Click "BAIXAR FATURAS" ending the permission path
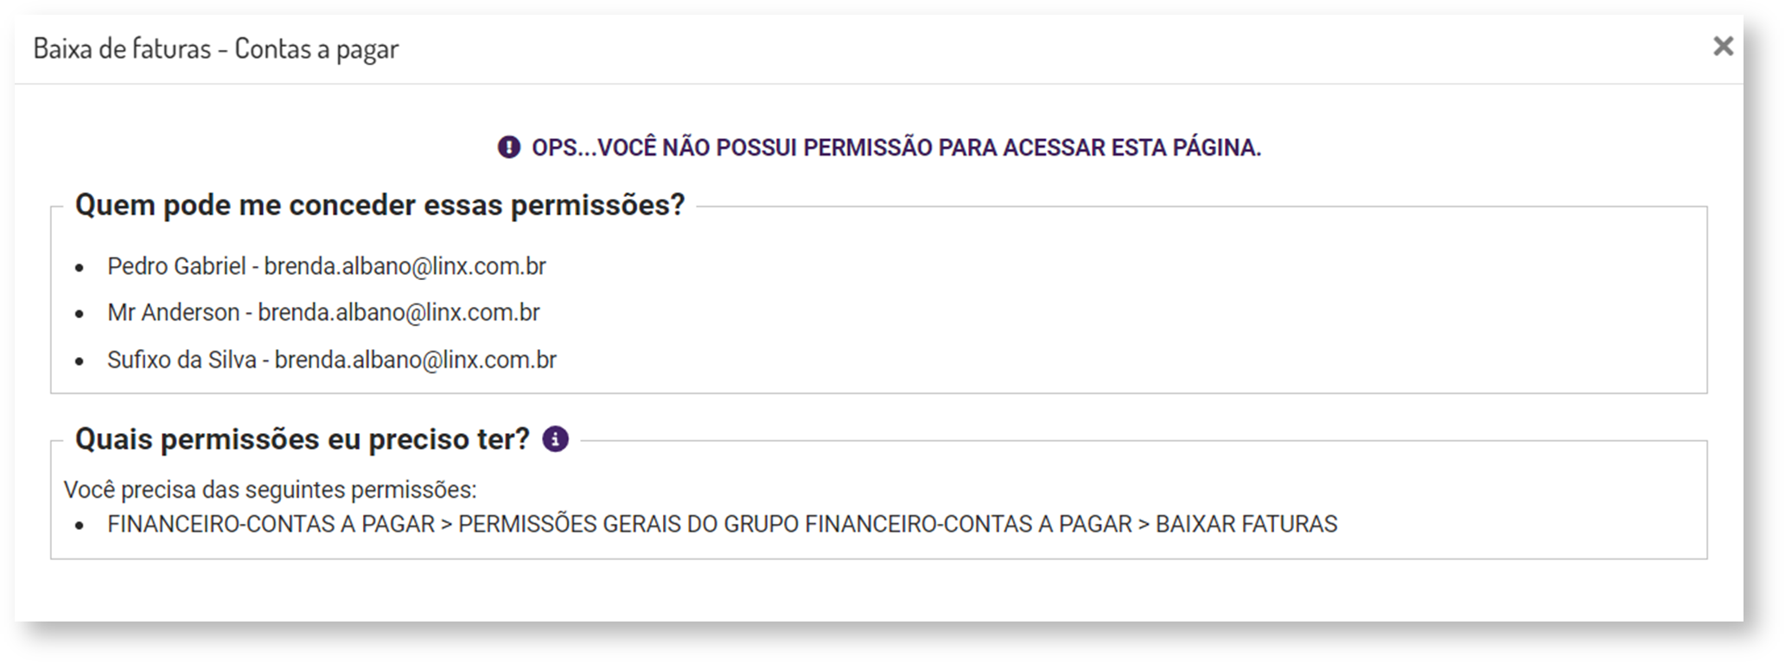Viewport: 1785px width, 663px height. pos(1246,525)
